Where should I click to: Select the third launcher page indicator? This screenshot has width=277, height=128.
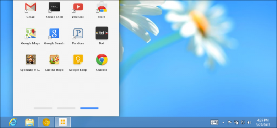[89, 108]
